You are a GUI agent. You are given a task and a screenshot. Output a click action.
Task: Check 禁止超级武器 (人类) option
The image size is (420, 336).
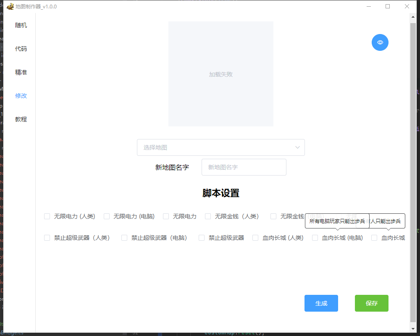pyautogui.click(x=47, y=237)
